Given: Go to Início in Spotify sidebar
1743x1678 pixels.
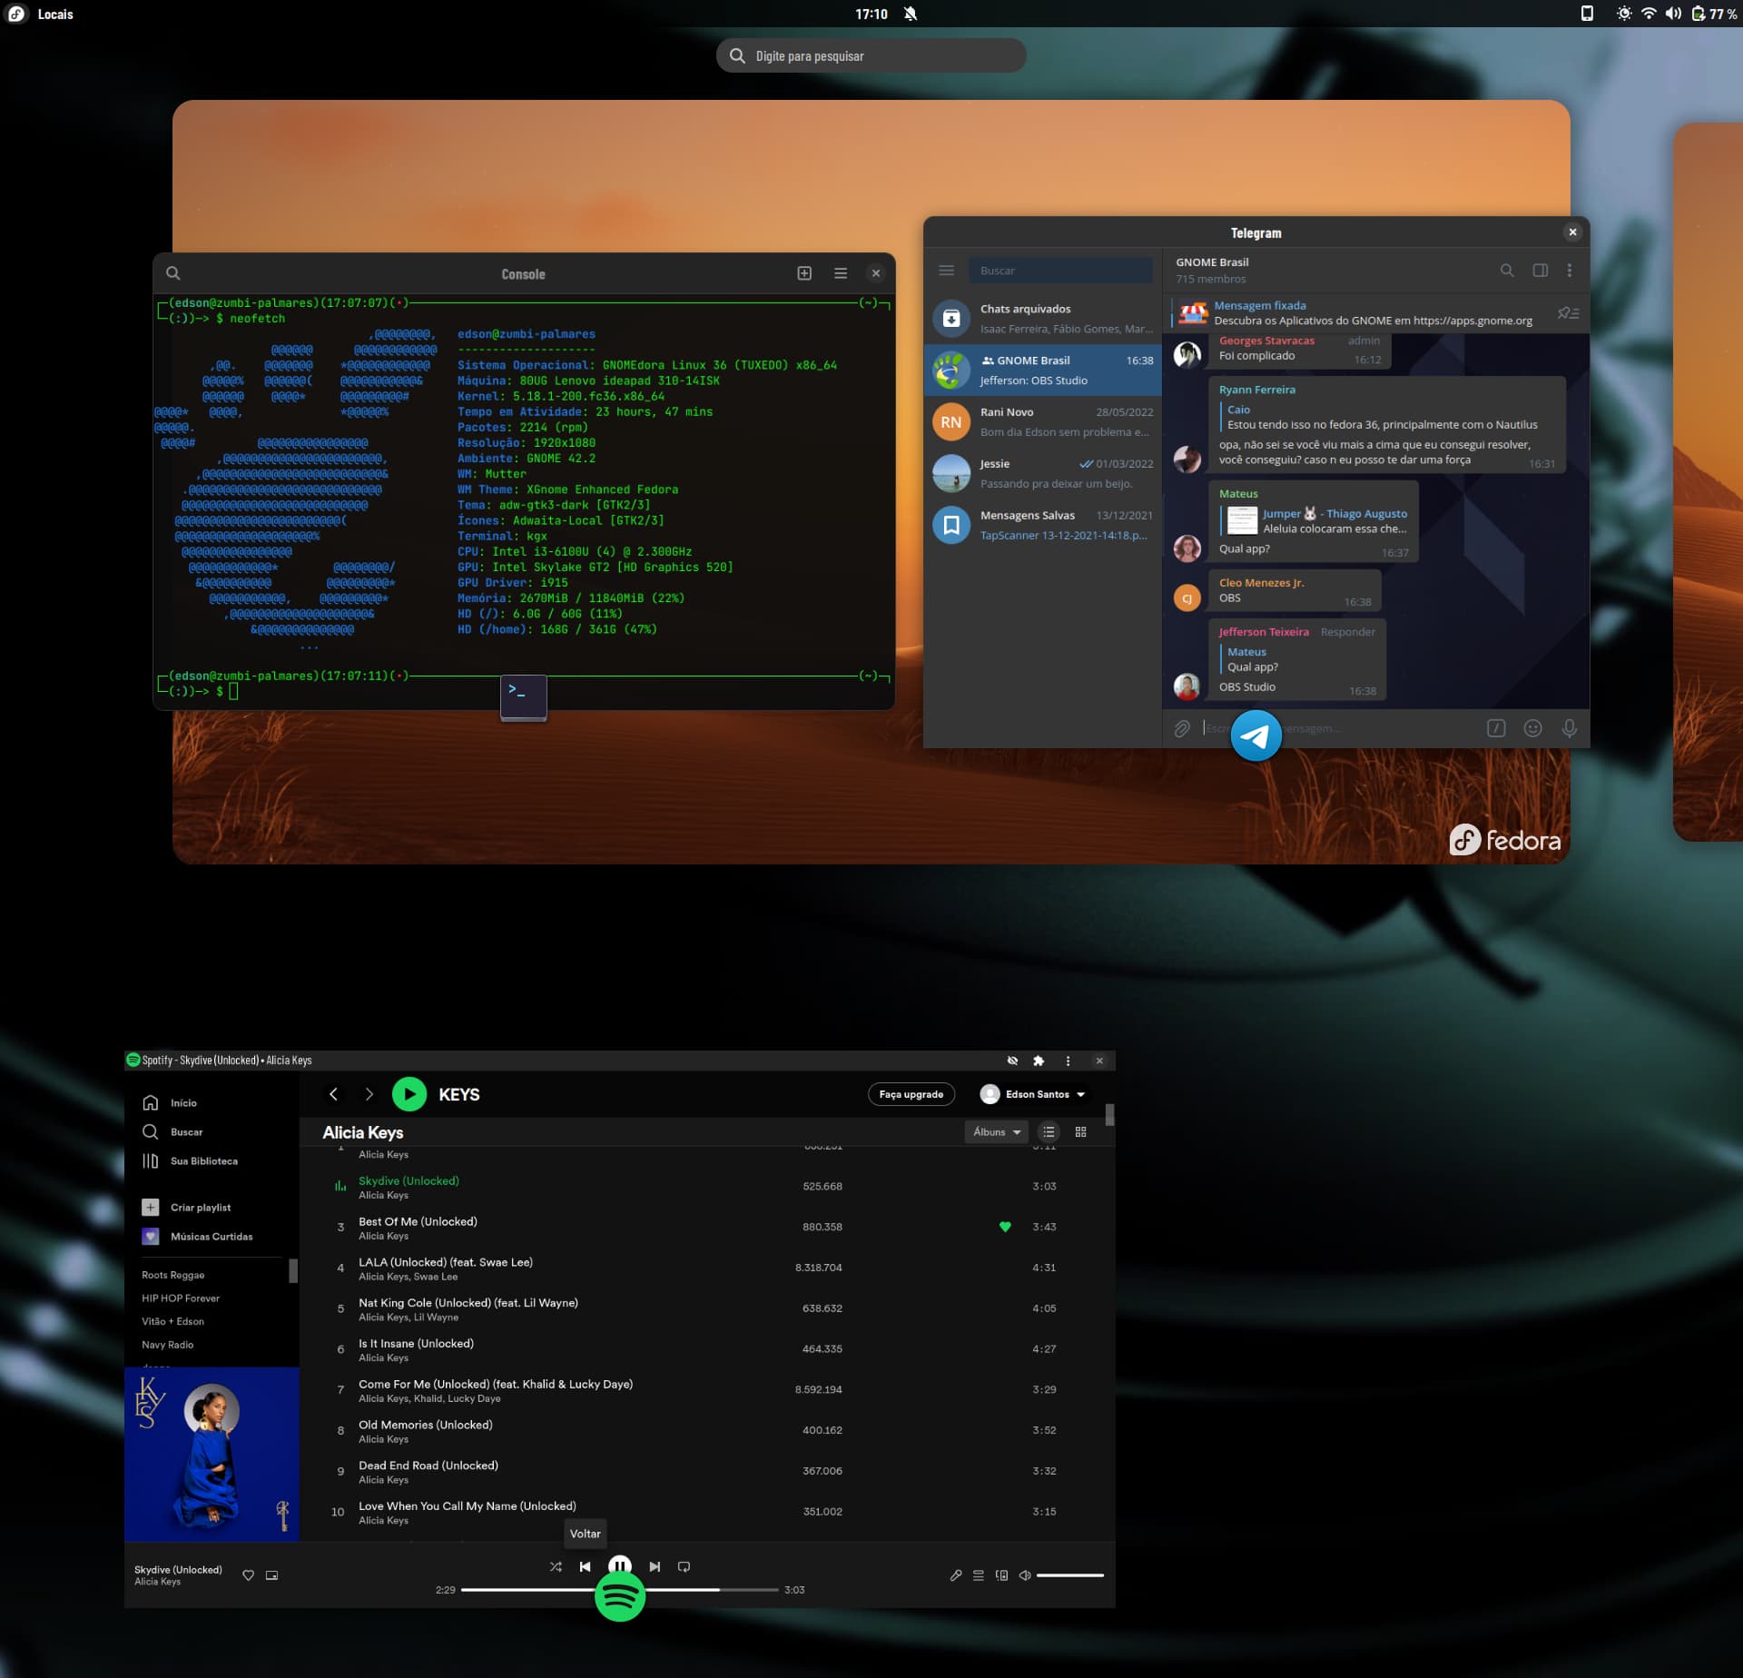Looking at the screenshot, I should click(170, 1102).
